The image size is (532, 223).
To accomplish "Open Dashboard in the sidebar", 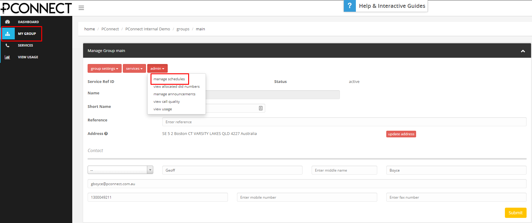I will 28,22.
